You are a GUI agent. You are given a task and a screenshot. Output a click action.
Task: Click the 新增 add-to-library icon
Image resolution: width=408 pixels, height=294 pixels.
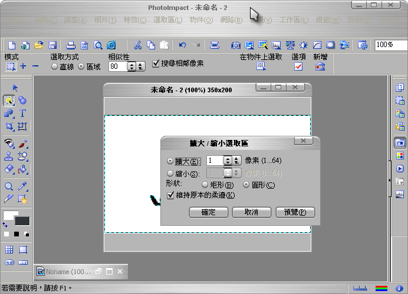click(x=320, y=66)
